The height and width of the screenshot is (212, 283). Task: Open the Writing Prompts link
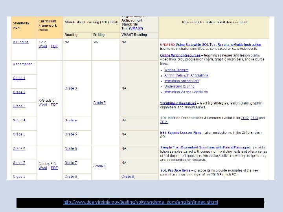tap(176, 70)
